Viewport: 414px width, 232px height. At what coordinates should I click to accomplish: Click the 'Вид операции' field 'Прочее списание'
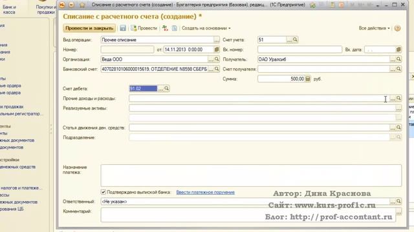click(x=157, y=40)
